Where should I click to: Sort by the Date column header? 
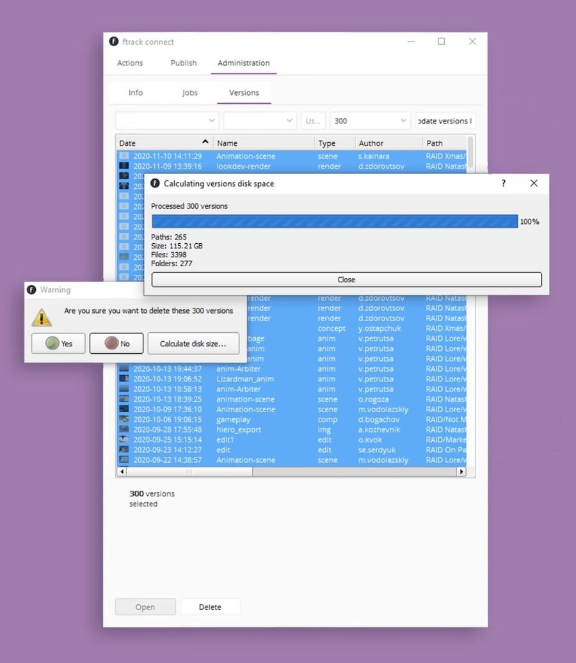(x=164, y=143)
